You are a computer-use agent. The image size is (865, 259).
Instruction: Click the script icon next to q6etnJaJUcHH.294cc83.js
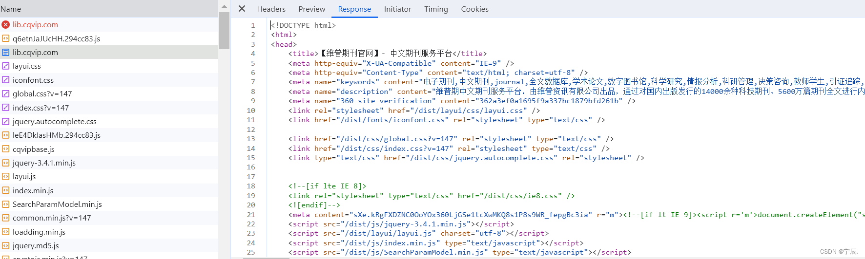(6, 38)
